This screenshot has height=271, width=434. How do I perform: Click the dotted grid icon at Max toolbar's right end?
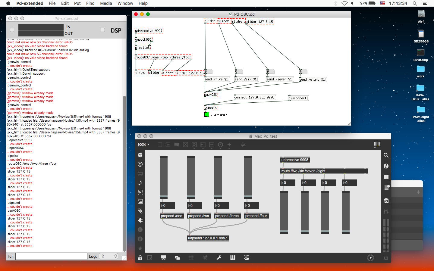pyautogui.click(x=377, y=145)
